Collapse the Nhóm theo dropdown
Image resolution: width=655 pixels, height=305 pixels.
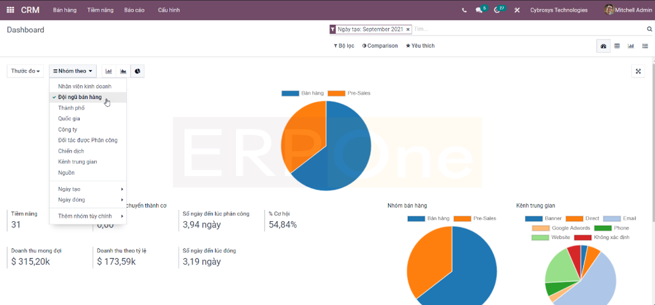point(73,71)
